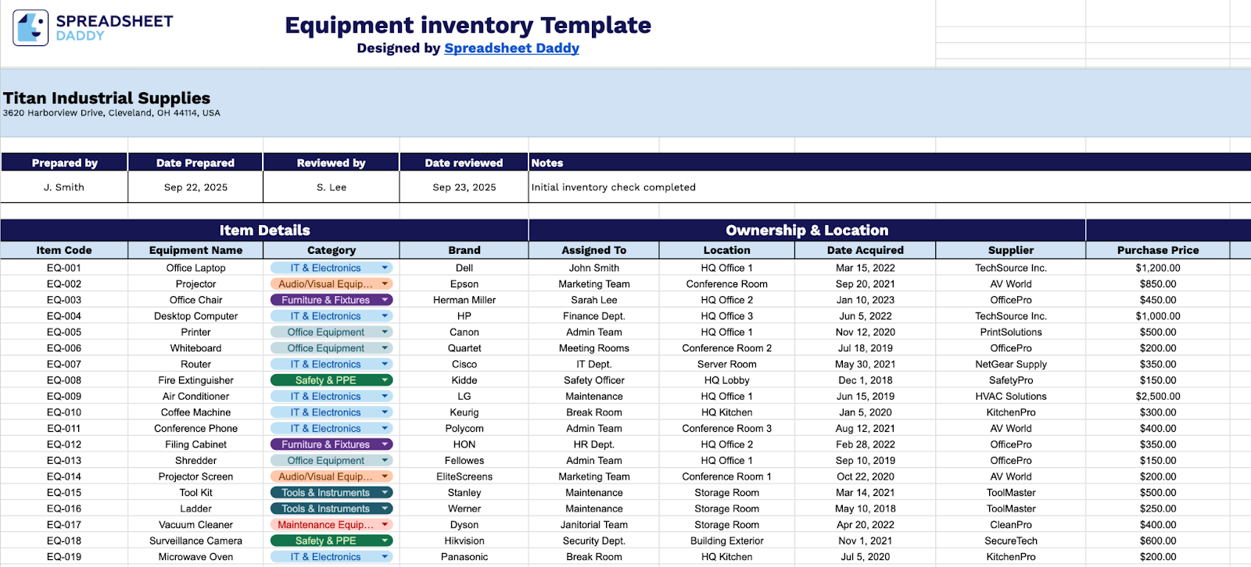The width and height of the screenshot is (1251, 567).
Task: Open category dropdown for EQ-006 Whiteboard
Action: click(385, 348)
